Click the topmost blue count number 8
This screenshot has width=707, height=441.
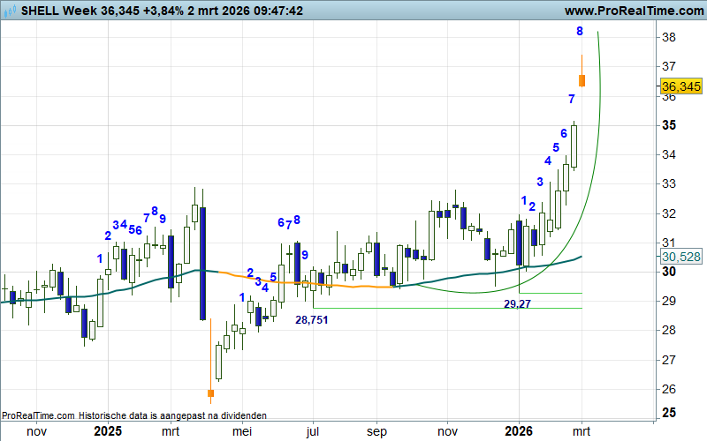[x=580, y=32]
